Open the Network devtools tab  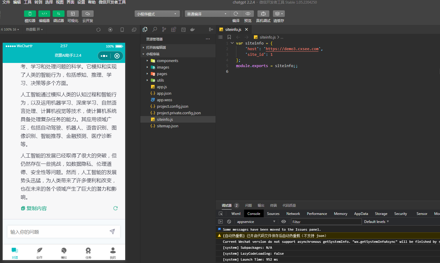tap(293, 214)
